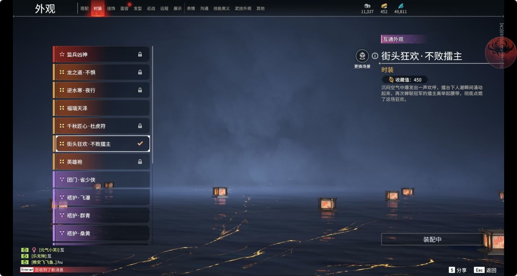This screenshot has width=517, height=276.
Task: Switch to the 挂饰 tab
Action: tap(111, 8)
